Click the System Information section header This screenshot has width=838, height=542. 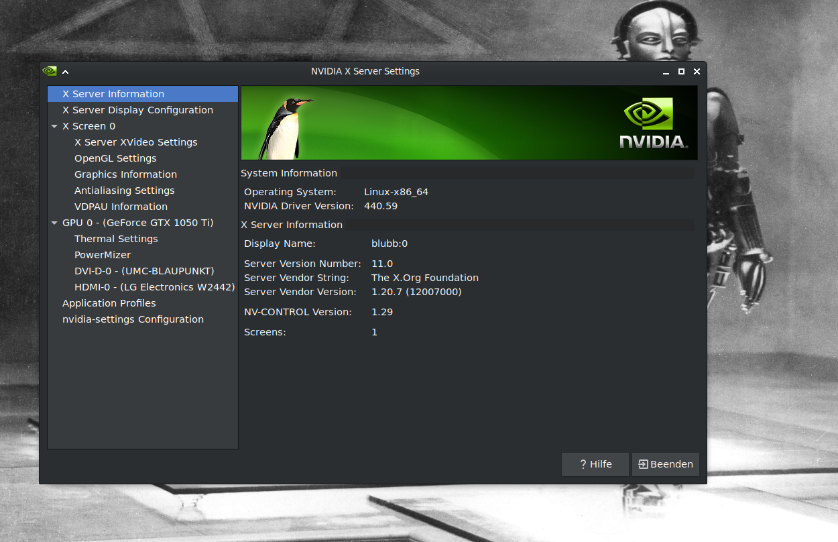[x=289, y=173]
